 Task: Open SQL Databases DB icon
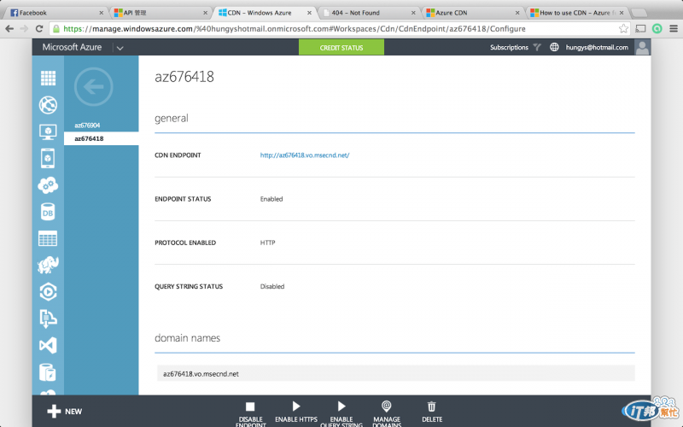pos(48,212)
